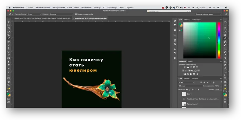Switch to the Каналы tab
The height and width of the screenshot is (120, 241).
coord(187,78)
